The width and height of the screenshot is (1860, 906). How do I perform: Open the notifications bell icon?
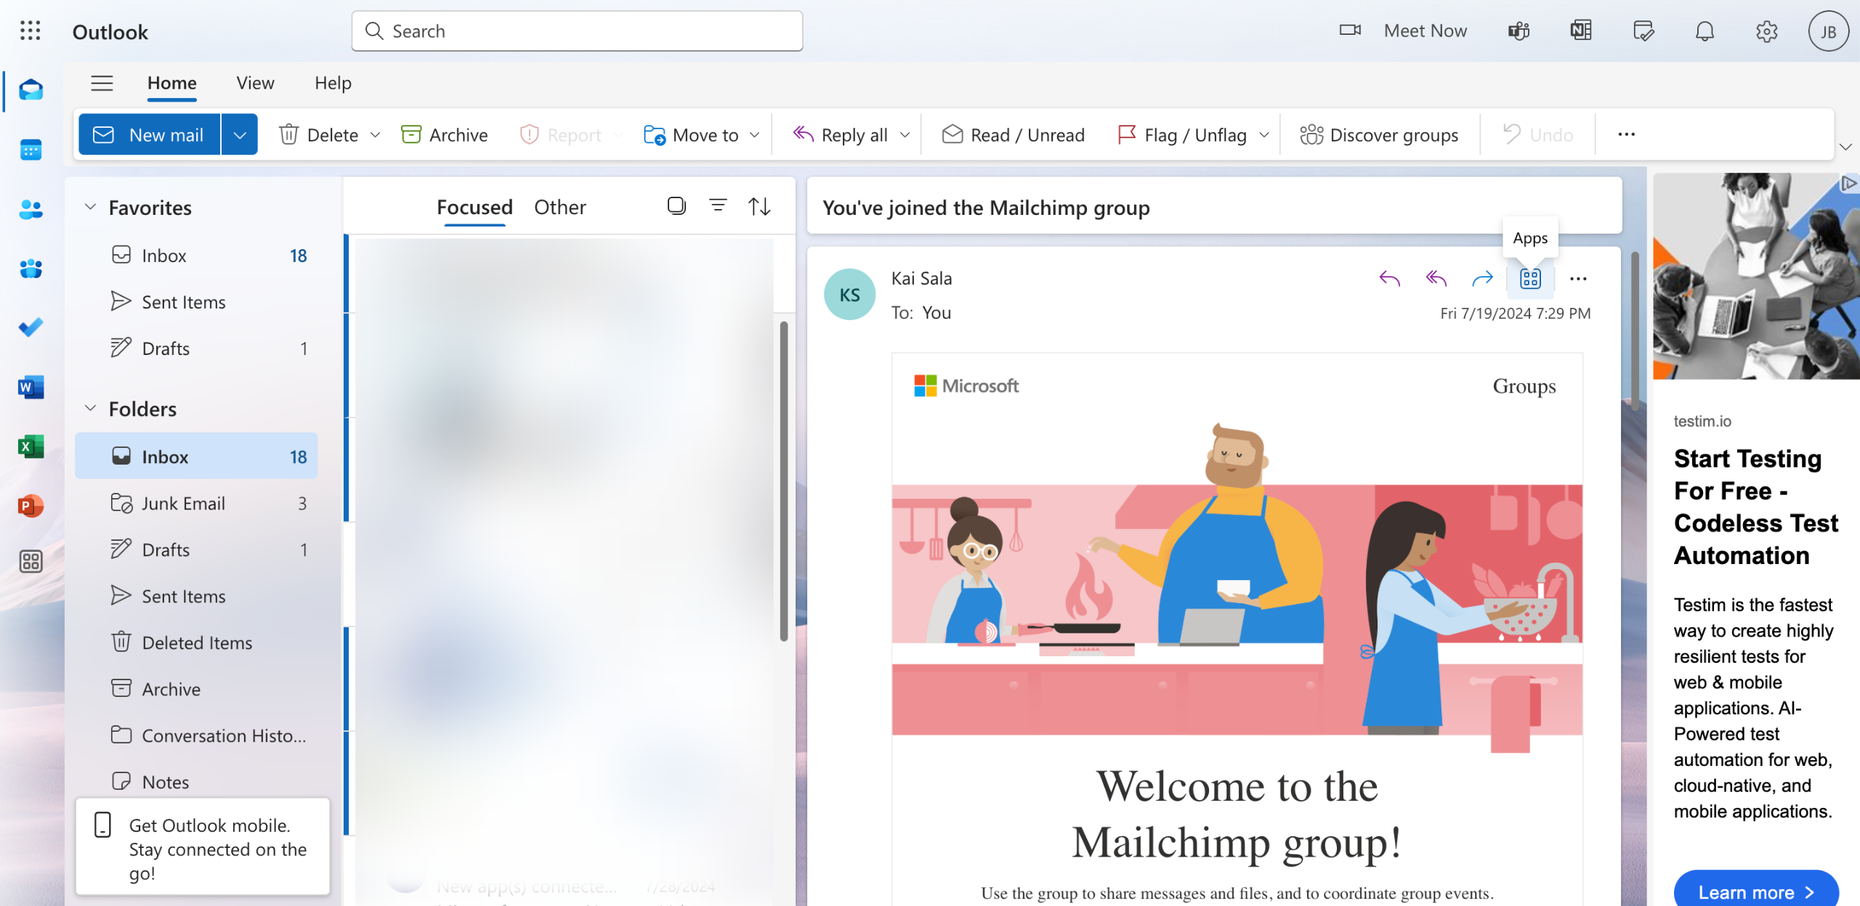1705,31
